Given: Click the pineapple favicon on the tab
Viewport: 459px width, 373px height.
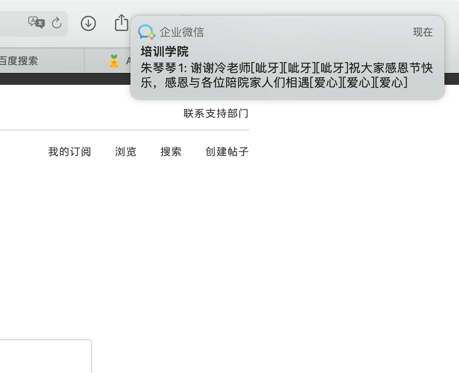Looking at the screenshot, I should point(114,61).
